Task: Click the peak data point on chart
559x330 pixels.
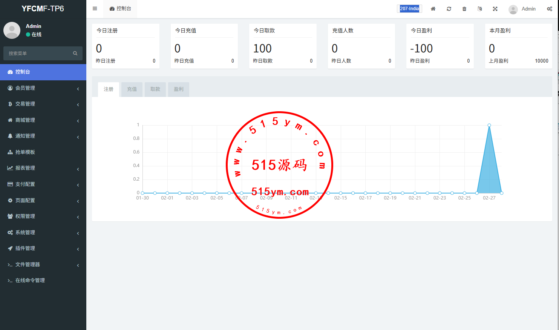Action: 489,125
